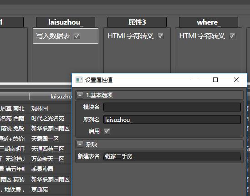This screenshot has height=196, width=250.
Task: Click the 模块名 input field
Action: point(172,107)
